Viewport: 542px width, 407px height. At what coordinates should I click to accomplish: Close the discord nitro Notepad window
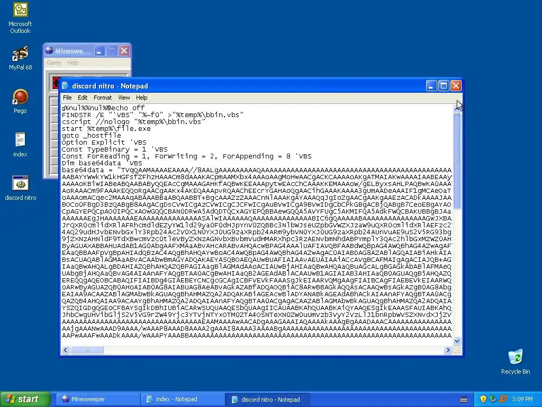[x=456, y=85]
